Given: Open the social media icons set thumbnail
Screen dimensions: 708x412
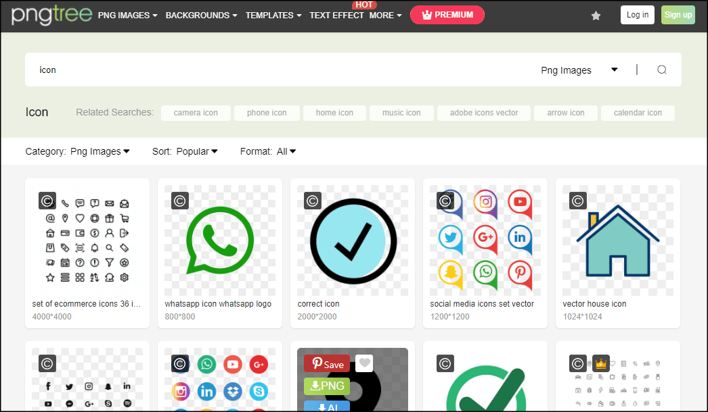Looking at the screenshot, I should point(485,240).
